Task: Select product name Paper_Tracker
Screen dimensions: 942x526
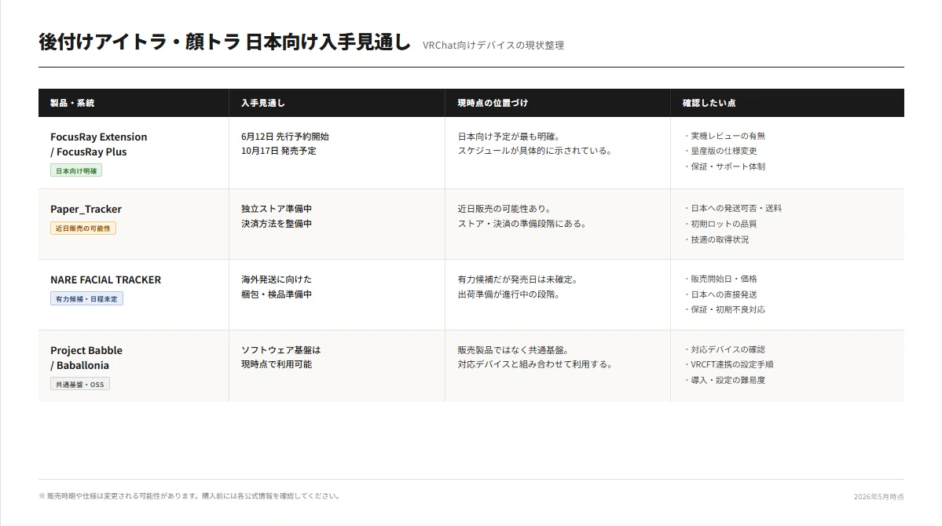Action: [86, 209]
